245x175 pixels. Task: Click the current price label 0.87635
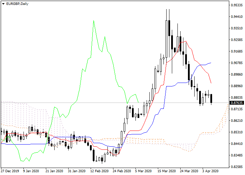237,103
